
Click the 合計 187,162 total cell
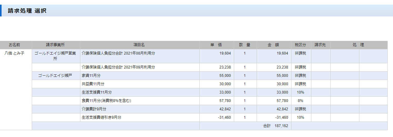point(275,126)
